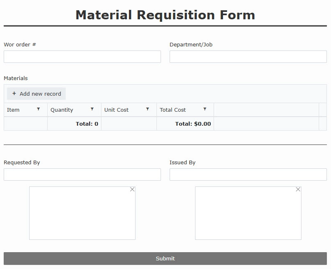Open the Unit Cost column filter
Viewport: 331px width, 269px height.
pos(147,109)
